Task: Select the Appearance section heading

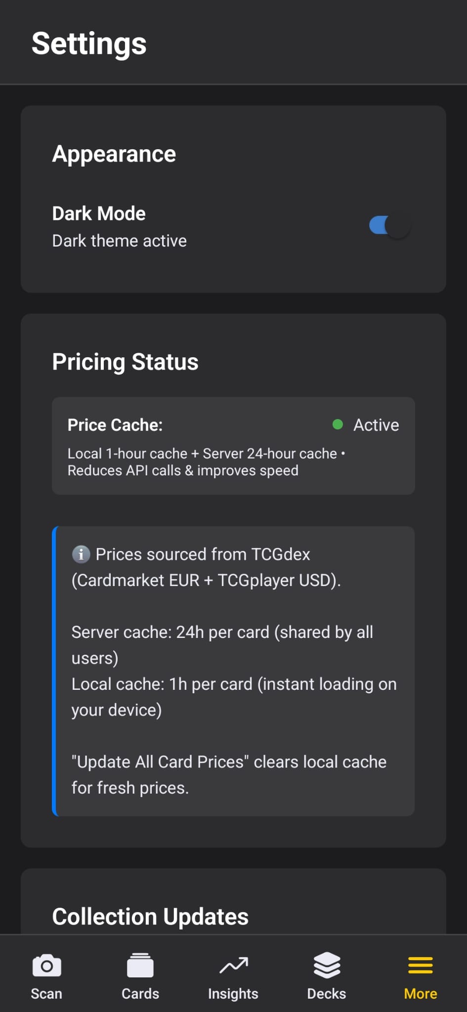Action: [114, 154]
